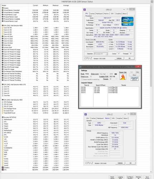Open the Caches tab in upper CPU-Z window
Viewport: 154px width, 179px height.
pyautogui.click(x=92, y=14)
